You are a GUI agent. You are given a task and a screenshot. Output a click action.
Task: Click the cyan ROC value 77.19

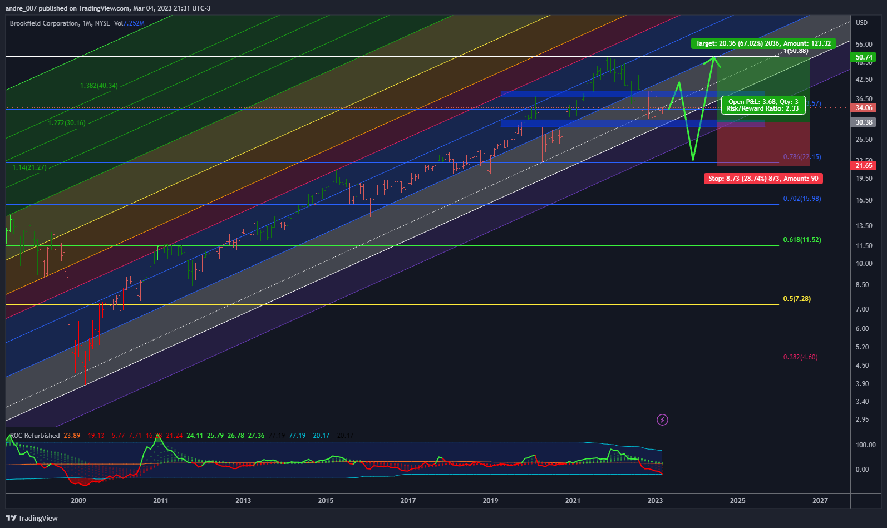pos(297,436)
